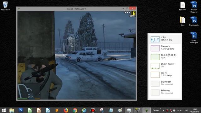Select the Memory entry in the performance widget

[165, 48]
